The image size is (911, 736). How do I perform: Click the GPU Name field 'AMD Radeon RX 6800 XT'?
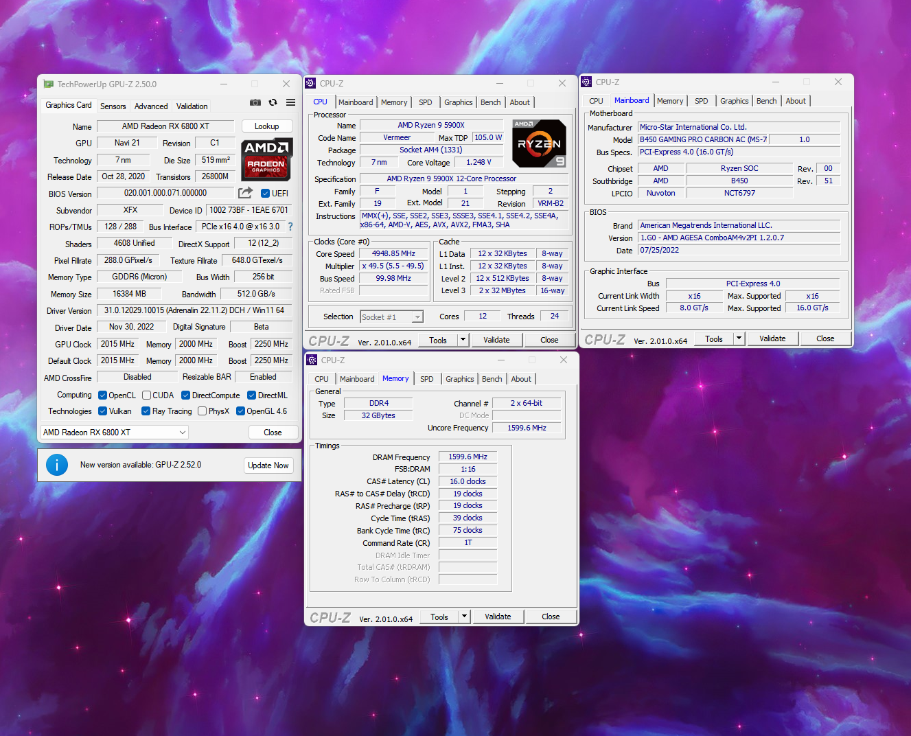point(166,126)
